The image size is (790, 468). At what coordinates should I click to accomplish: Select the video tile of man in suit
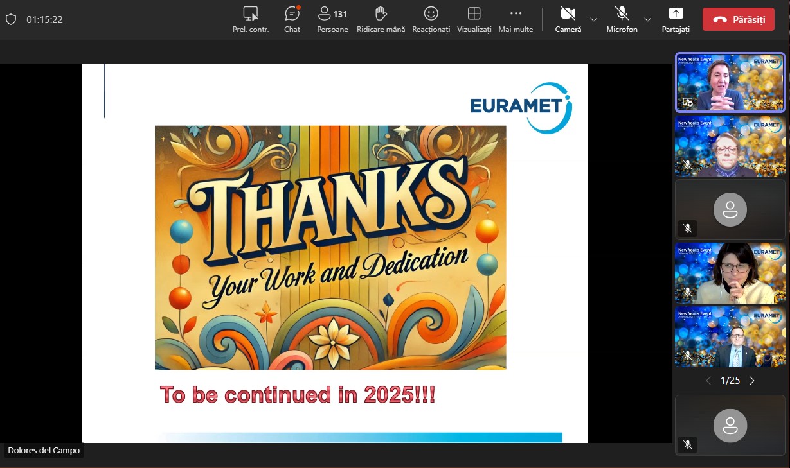730,336
